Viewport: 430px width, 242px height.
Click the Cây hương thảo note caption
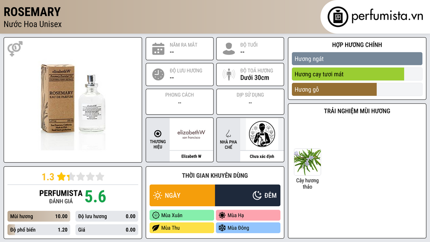click(307, 184)
